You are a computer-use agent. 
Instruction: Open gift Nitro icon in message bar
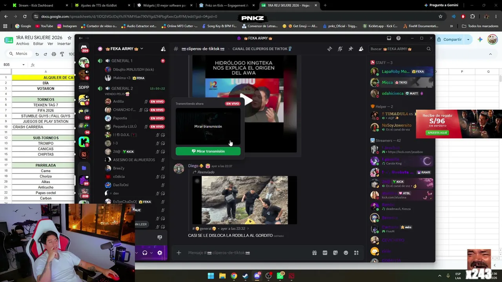(315, 253)
